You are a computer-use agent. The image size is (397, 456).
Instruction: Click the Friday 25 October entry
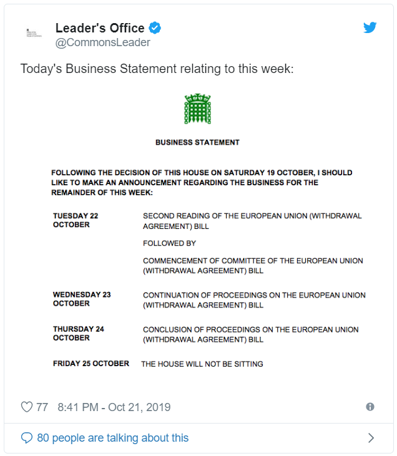tap(91, 364)
